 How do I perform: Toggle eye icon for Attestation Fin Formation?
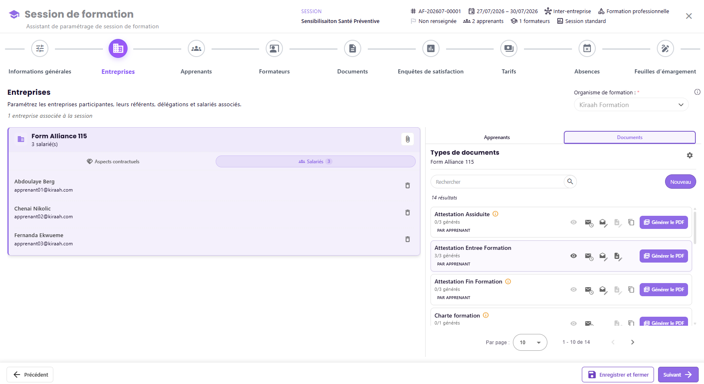574,290
